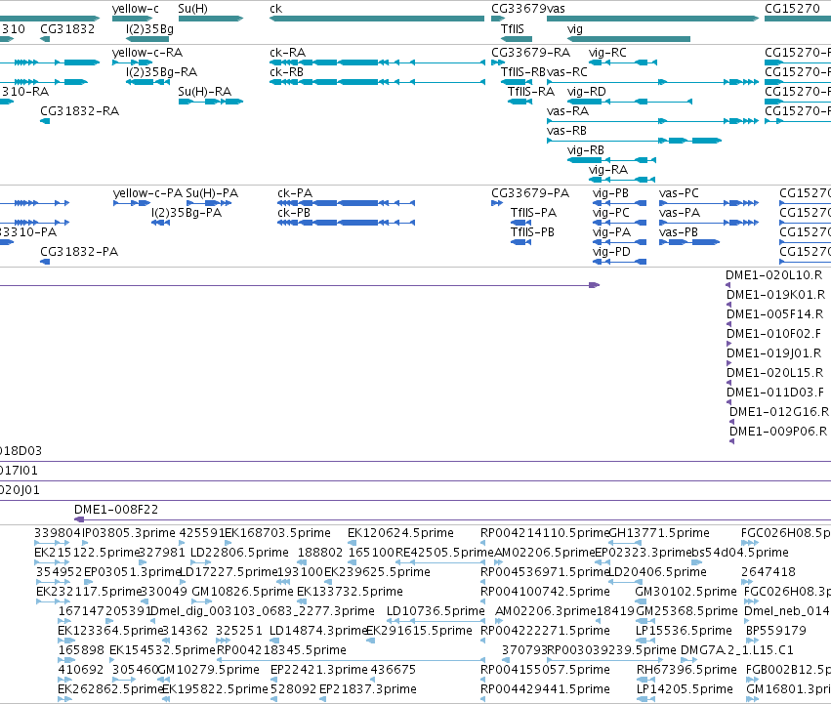Viewport: 831px width, 704px height.
Task: Select the EK239625.5prime EST label
Action: pyautogui.click(x=377, y=572)
